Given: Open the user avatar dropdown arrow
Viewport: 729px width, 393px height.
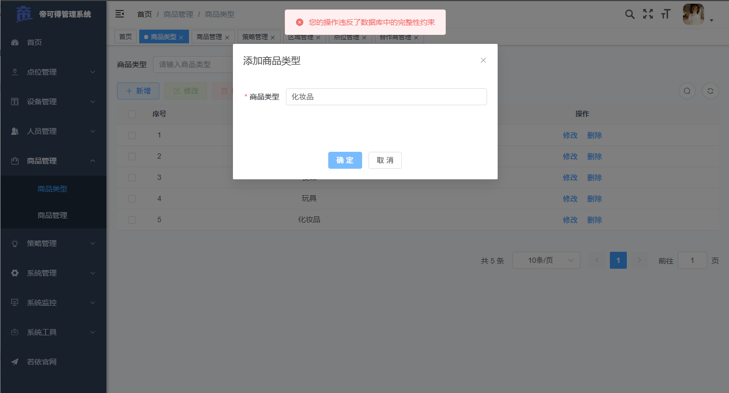Looking at the screenshot, I should coord(712,19).
